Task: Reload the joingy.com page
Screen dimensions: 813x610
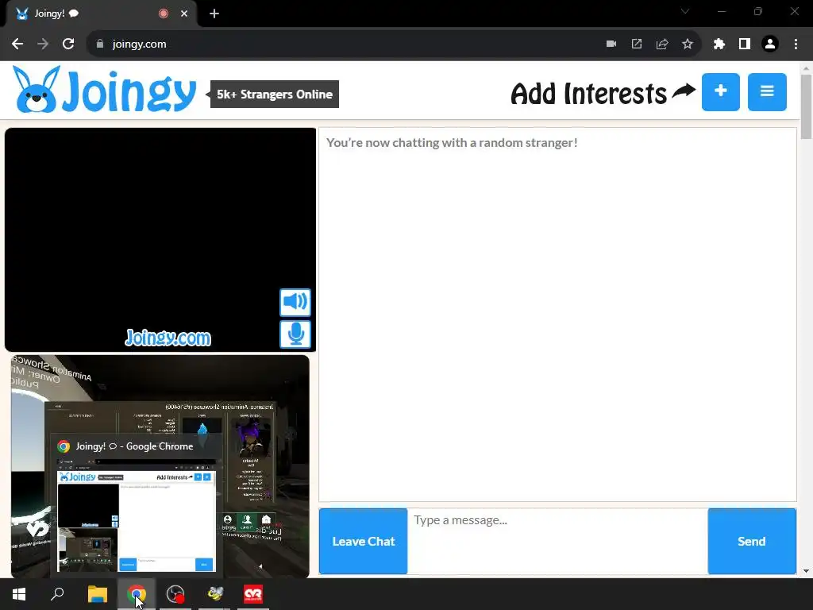Action: (68, 44)
